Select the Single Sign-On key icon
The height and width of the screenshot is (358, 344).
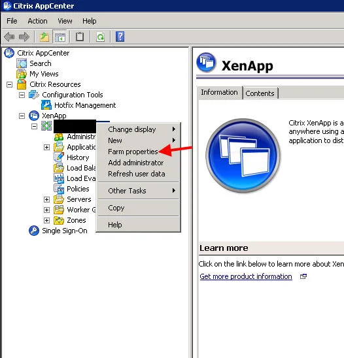point(34,231)
